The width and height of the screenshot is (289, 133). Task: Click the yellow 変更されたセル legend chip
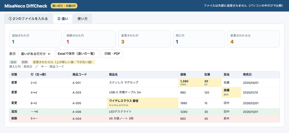point(64,62)
